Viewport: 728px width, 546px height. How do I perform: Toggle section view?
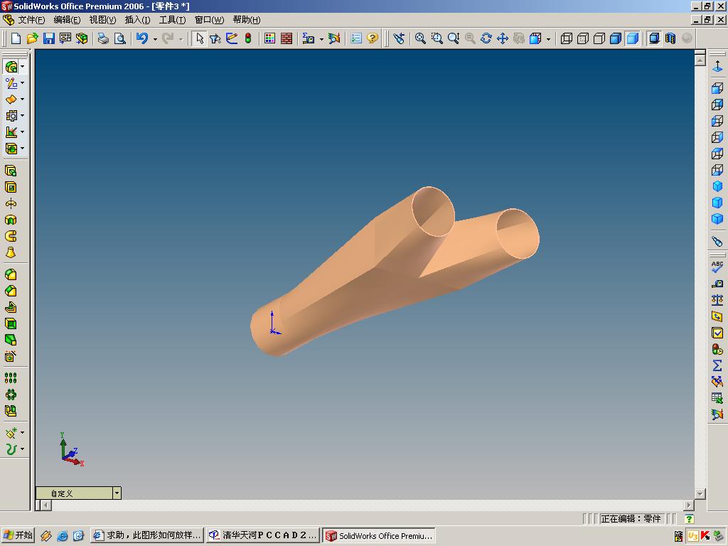click(x=670, y=38)
